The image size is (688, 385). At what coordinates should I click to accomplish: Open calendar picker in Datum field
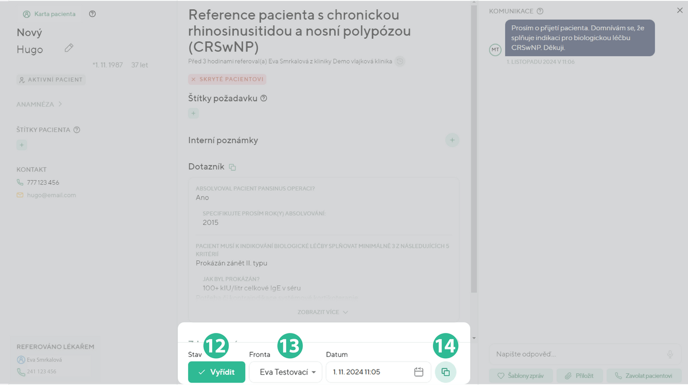click(x=419, y=372)
